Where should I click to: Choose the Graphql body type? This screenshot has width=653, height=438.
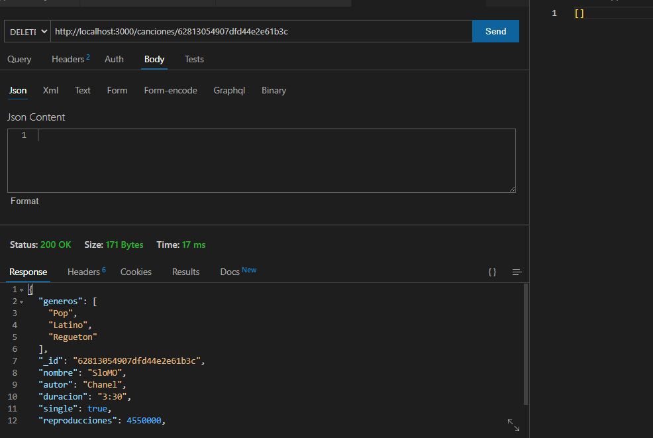229,90
